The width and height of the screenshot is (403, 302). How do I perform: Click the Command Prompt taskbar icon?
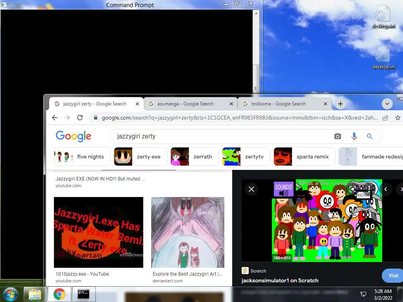pos(83,294)
